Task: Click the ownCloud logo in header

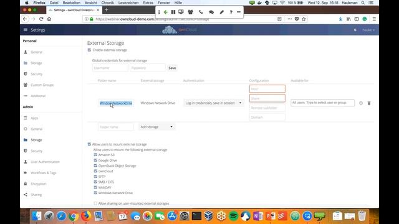Action: click(x=180, y=30)
